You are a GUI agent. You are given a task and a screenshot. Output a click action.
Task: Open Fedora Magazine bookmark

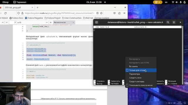coord(34,18)
